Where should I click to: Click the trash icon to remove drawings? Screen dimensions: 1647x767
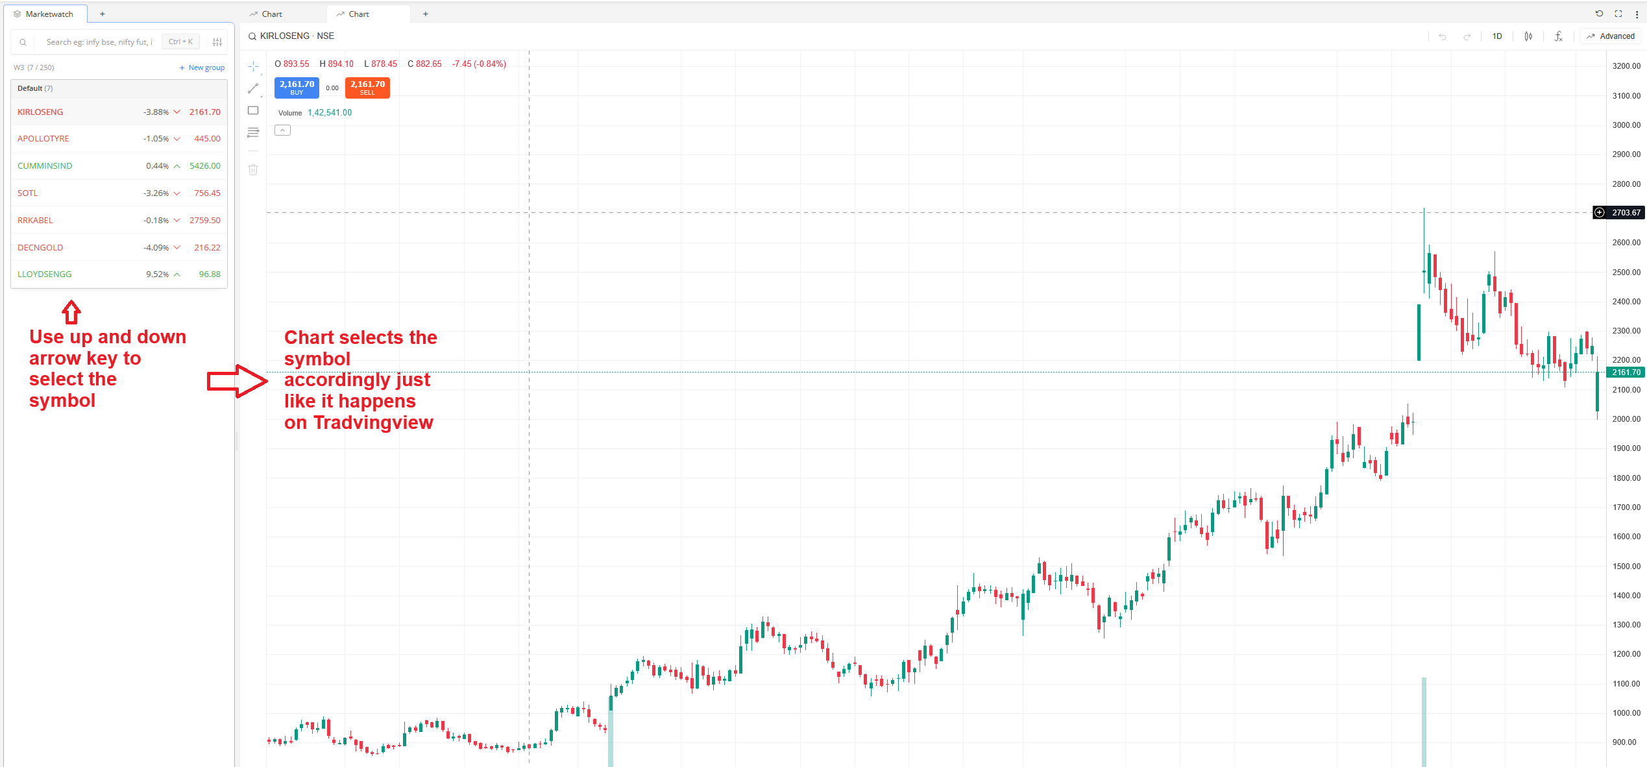(253, 169)
